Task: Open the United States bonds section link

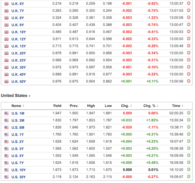Action: pos(16,95)
